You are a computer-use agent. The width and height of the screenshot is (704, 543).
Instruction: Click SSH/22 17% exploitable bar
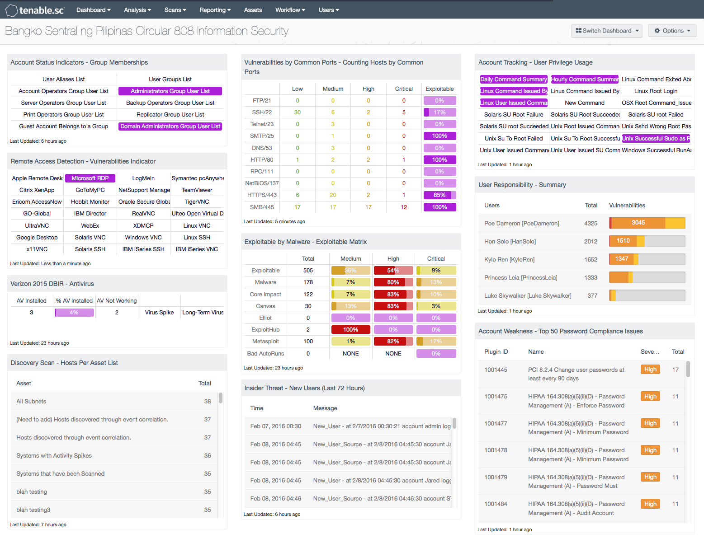click(439, 112)
